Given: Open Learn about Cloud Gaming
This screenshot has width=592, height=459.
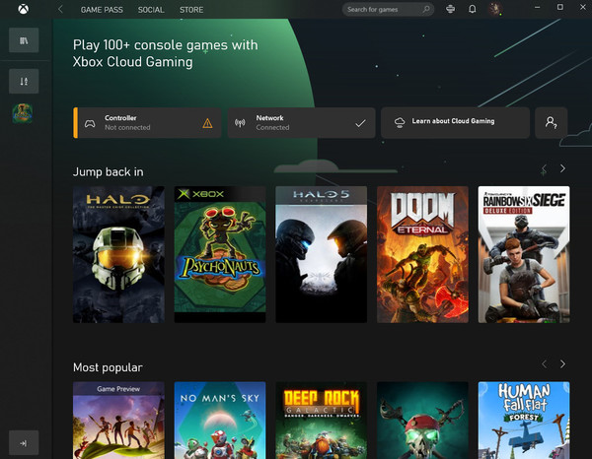Looking at the screenshot, I should 455,123.
